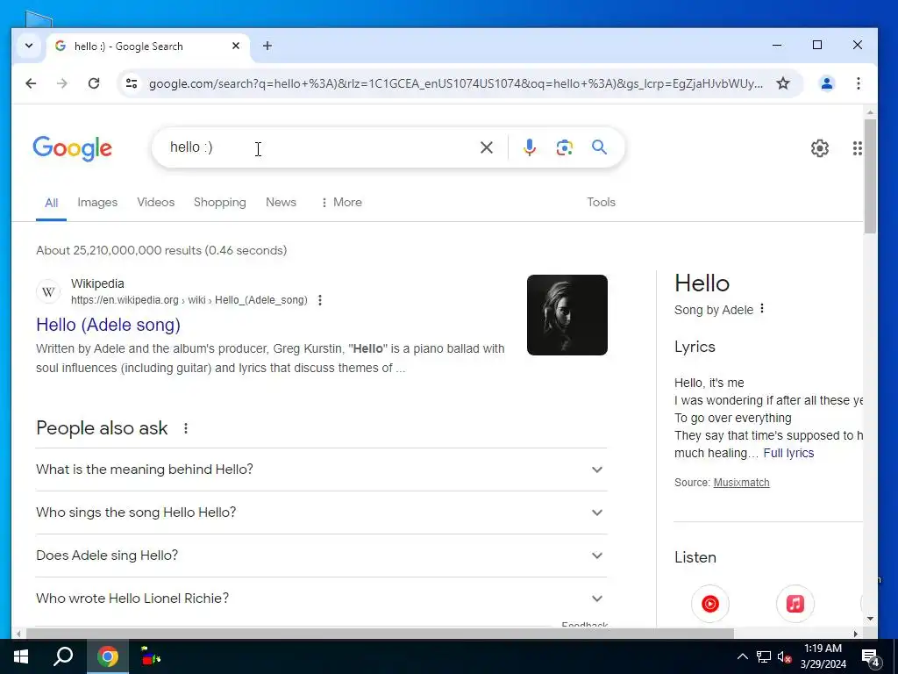Click the Adele album thumbnail image
The image size is (898, 674).
click(567, 315)
